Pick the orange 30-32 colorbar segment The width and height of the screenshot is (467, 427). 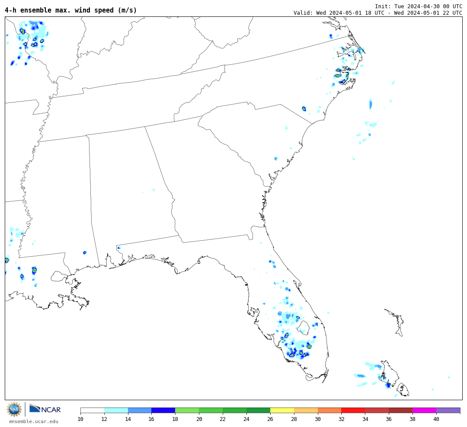click(x=329, y=410)
